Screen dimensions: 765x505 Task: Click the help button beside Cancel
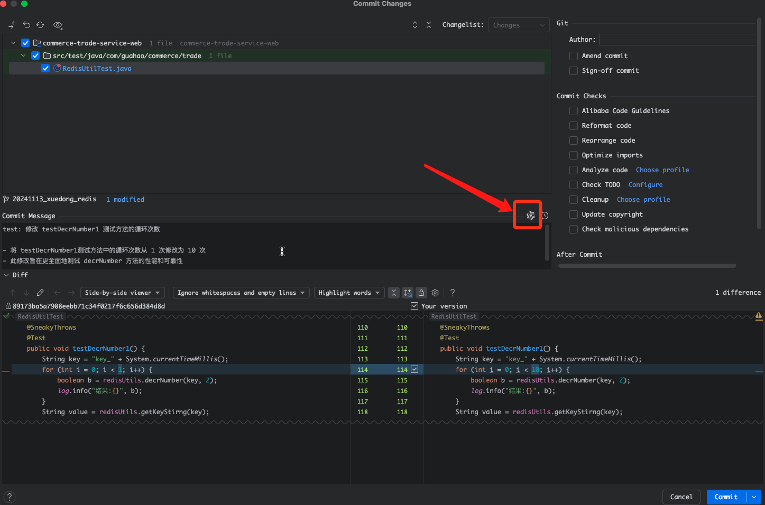click(10, 497)
